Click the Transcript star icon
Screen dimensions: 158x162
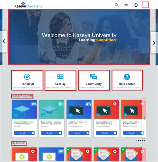[27, 77]
